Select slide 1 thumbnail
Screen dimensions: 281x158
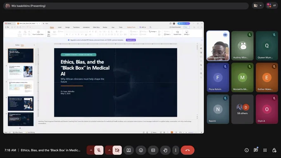point(21,56)
